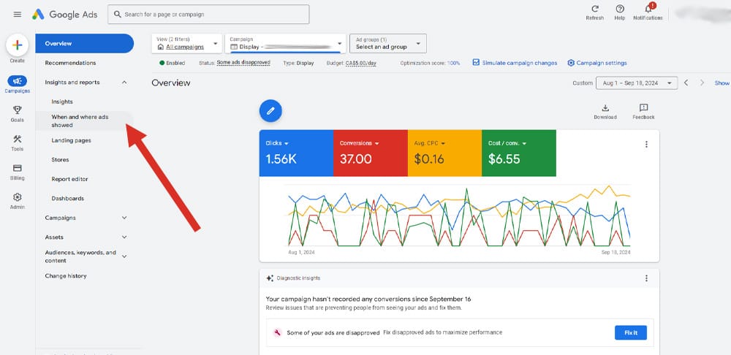The height and width of the screenshot is (355, 731).
Task: Click the Fix it button
Action: pos(631,332)
